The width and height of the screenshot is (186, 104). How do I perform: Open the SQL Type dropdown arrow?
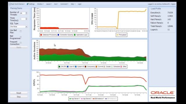(26, 27)
